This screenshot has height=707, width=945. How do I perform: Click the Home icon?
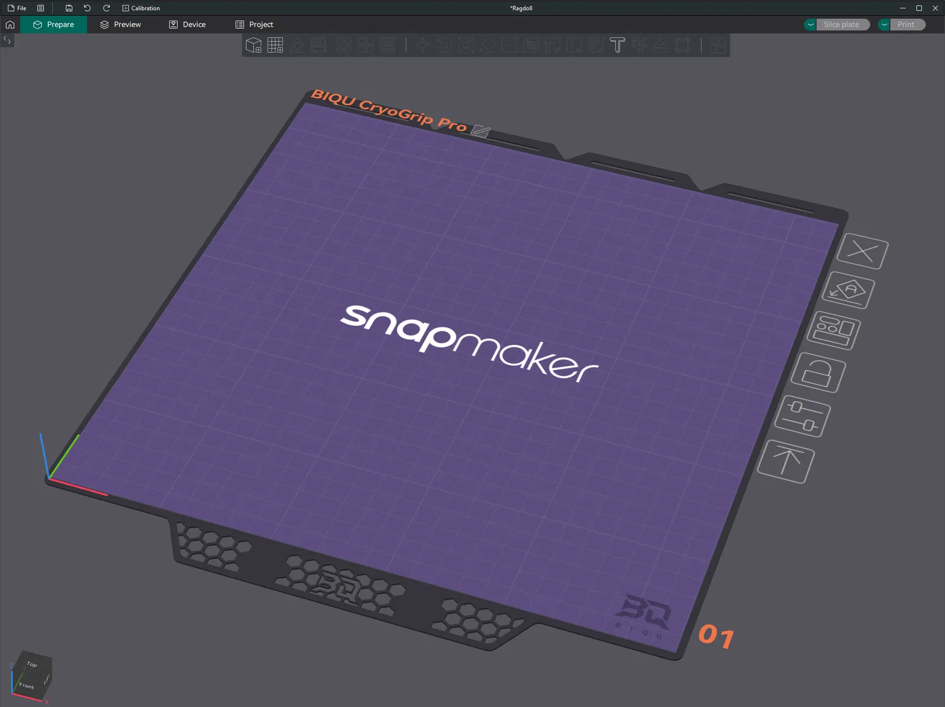(10, 25)
